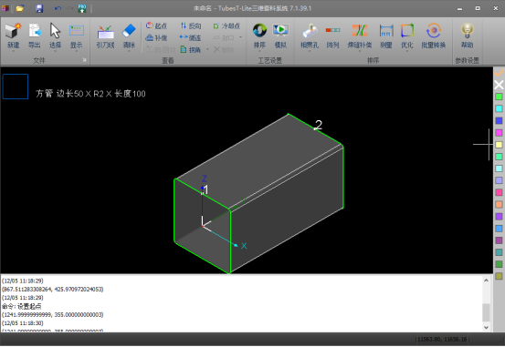Click the 阵列 array tool
Screen dimensions: 505x347
click(332, 36)
